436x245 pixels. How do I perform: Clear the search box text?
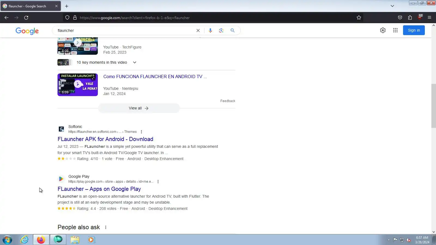[198, 30]
